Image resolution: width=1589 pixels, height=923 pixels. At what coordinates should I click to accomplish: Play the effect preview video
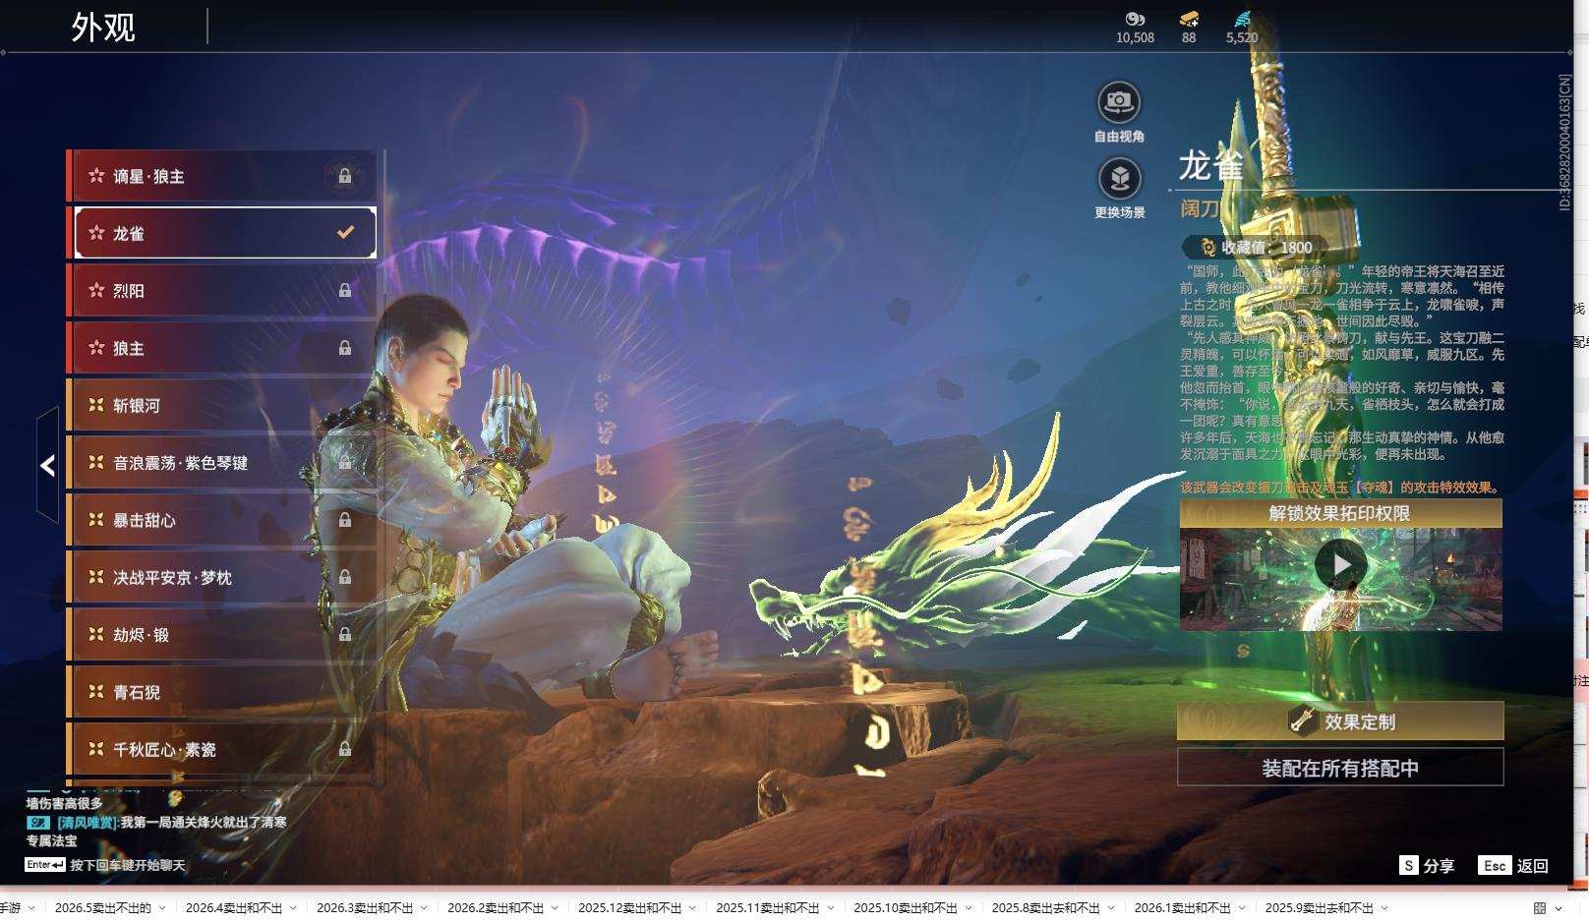tap(1340, 565)
